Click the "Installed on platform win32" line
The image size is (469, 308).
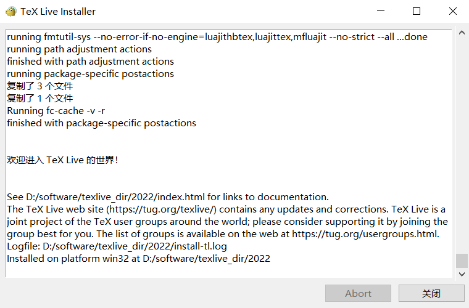click(x=138, y=259)
